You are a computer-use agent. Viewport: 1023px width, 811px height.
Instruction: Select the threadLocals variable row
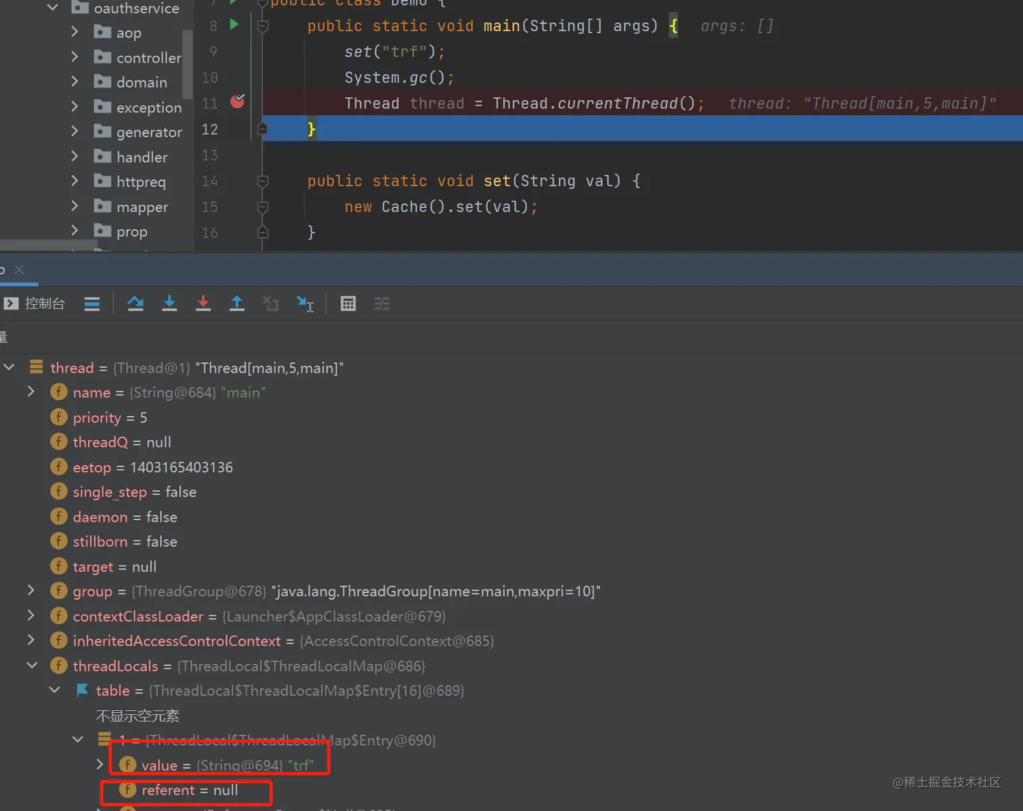click(512, 666)
